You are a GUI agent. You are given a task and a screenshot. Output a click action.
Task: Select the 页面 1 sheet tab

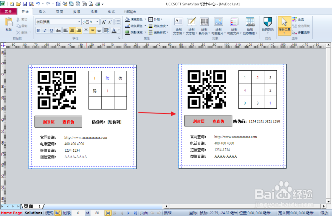click(x=32, y=206)
